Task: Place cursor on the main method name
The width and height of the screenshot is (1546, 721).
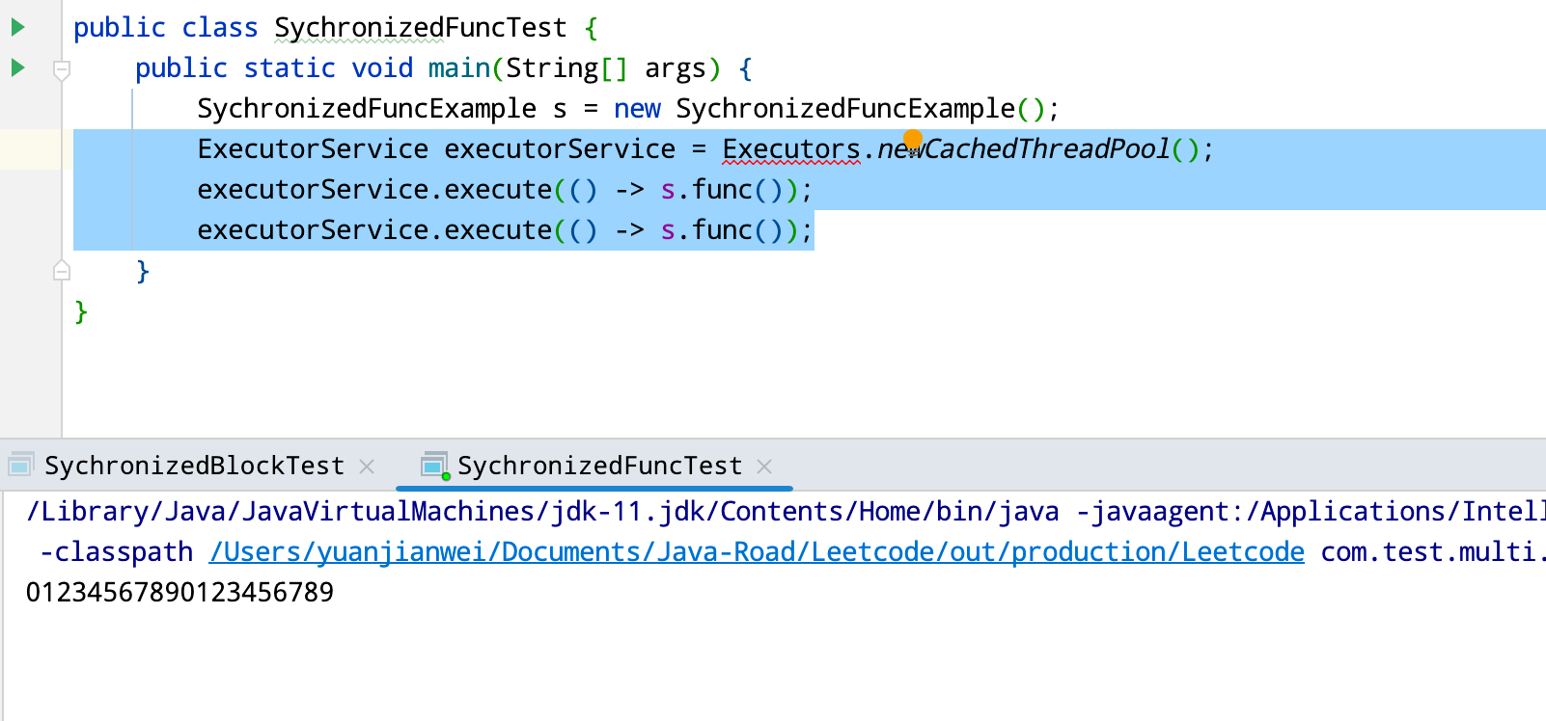Action: coord(459,68)
